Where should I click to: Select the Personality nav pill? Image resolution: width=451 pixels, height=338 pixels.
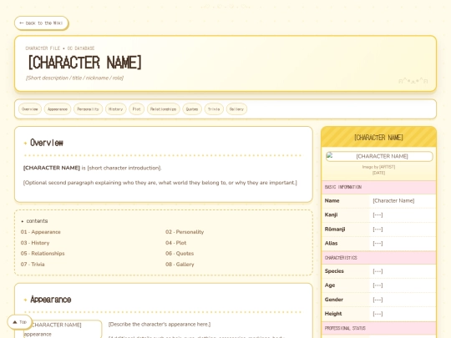pyautogui.click(x=88, y=109)
